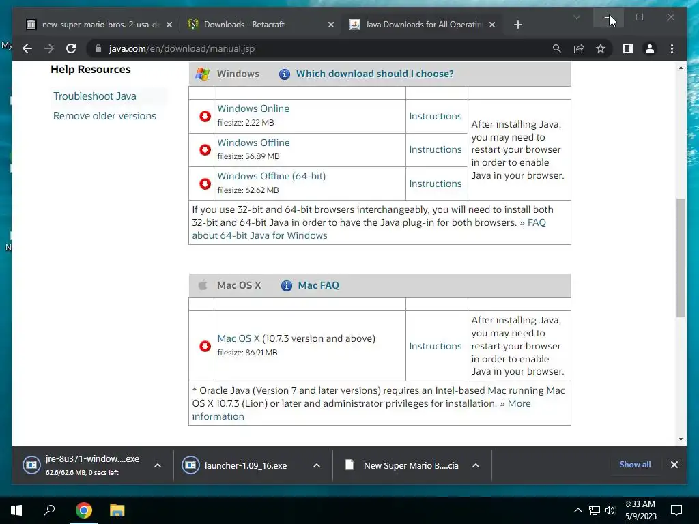Click the Chrome taskbar icon
699x524 pixels.
click(83, 510)
